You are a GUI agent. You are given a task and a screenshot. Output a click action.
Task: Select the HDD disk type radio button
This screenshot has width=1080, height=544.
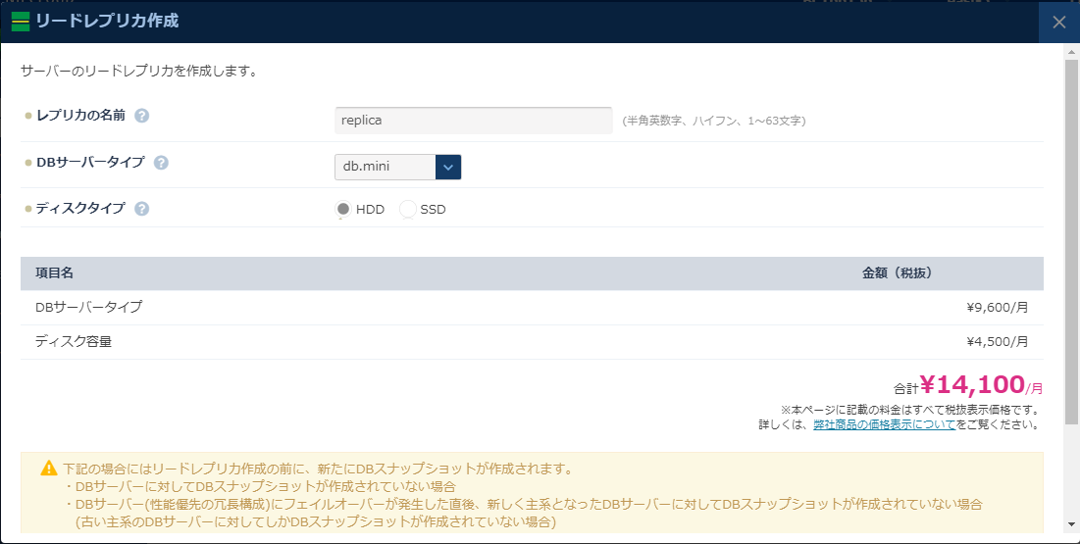pos(343,209)
